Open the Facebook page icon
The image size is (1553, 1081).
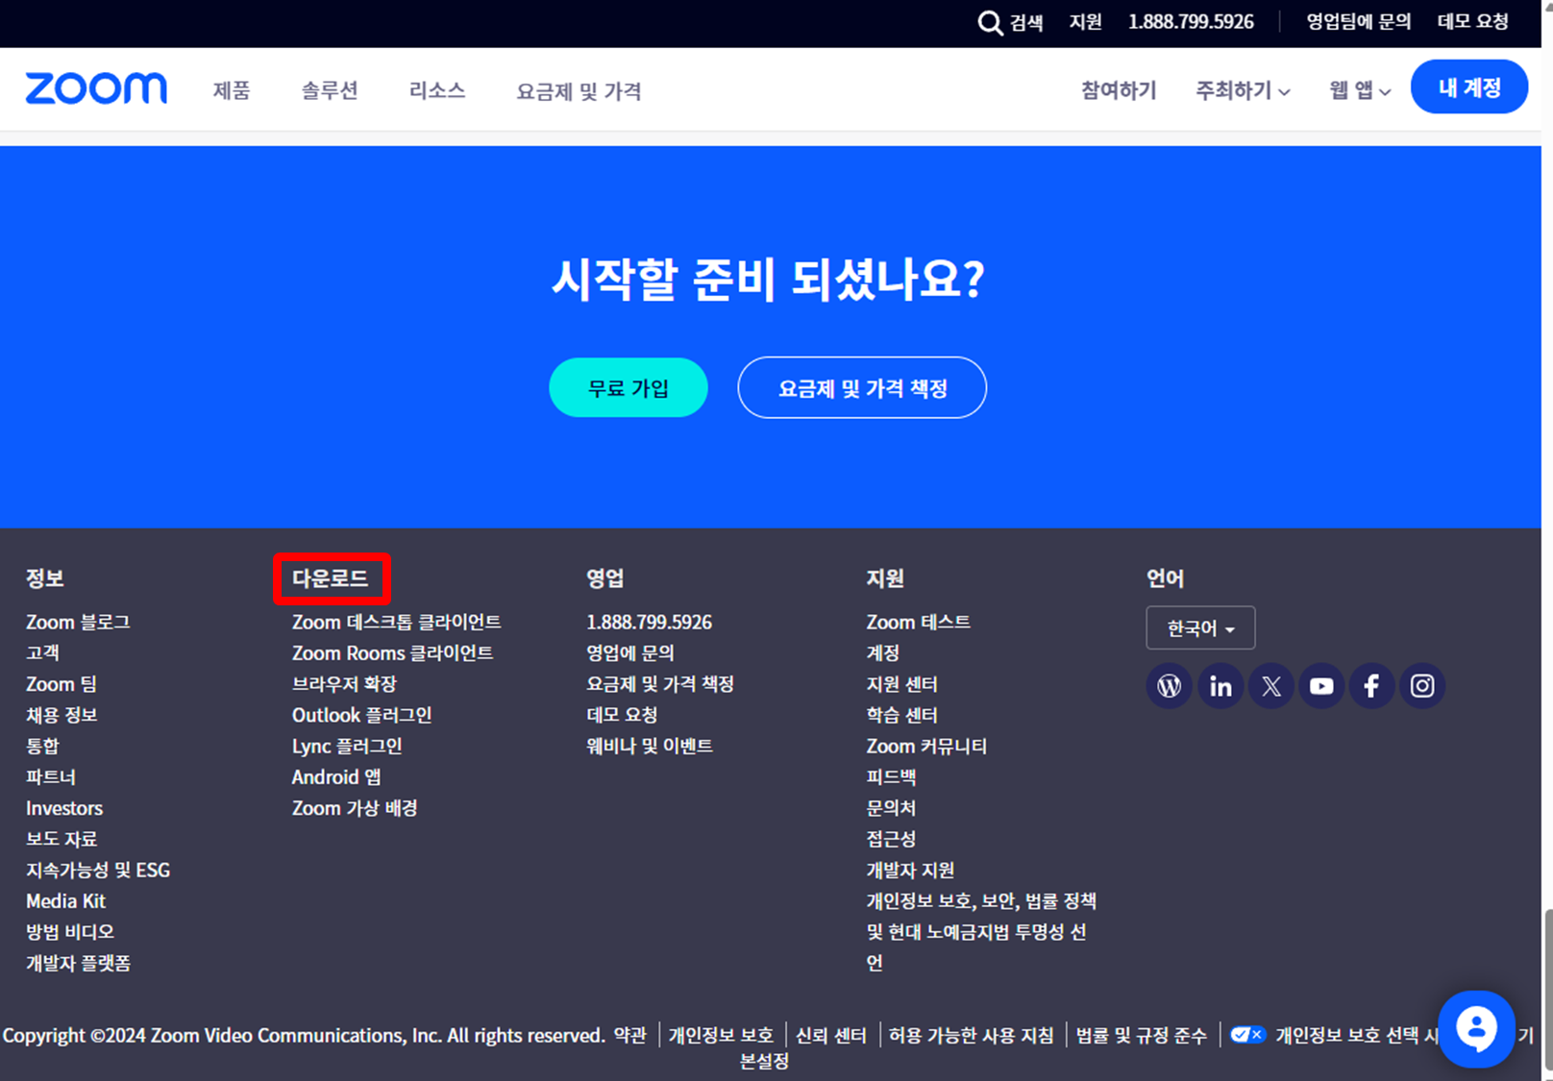[x=1372, y=686]
